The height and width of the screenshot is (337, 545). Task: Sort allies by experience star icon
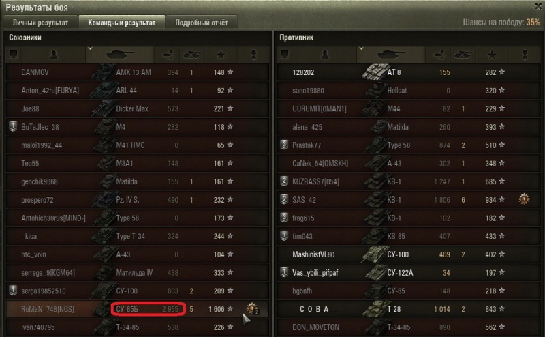[x=221, y=55]
